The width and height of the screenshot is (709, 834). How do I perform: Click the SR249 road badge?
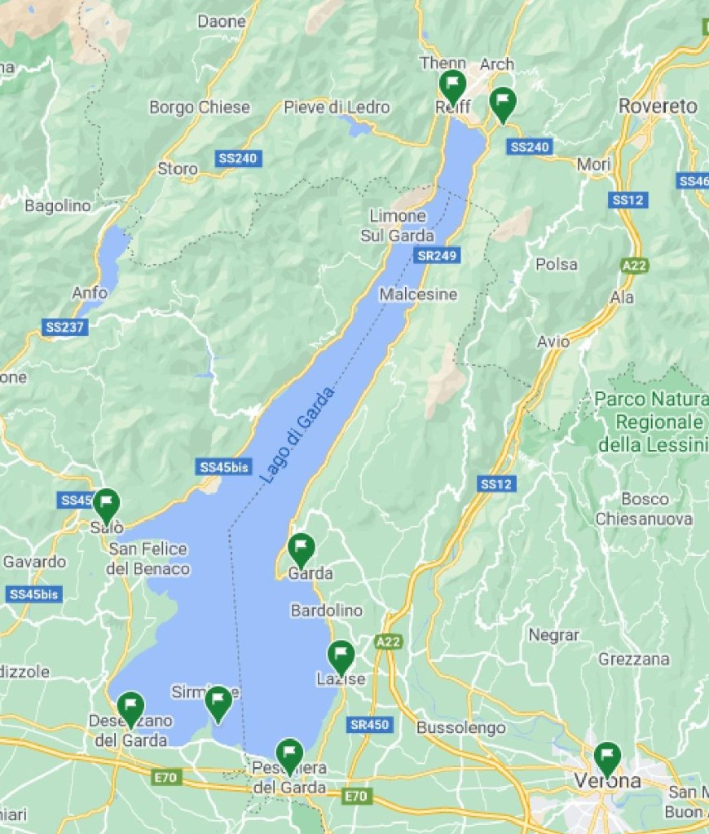pos(437,256)
